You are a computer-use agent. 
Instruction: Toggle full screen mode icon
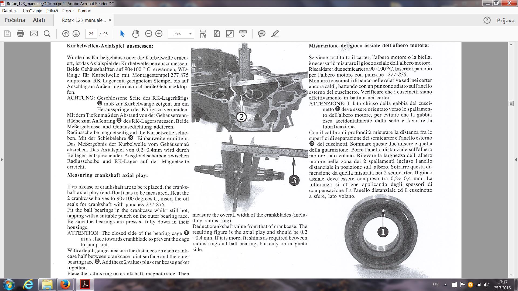[x=230, y=34]
